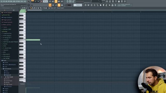Viewport: 166px width, 93px height.
Task: Click the piano roll magnet snap icon
Action: [24, 8]
